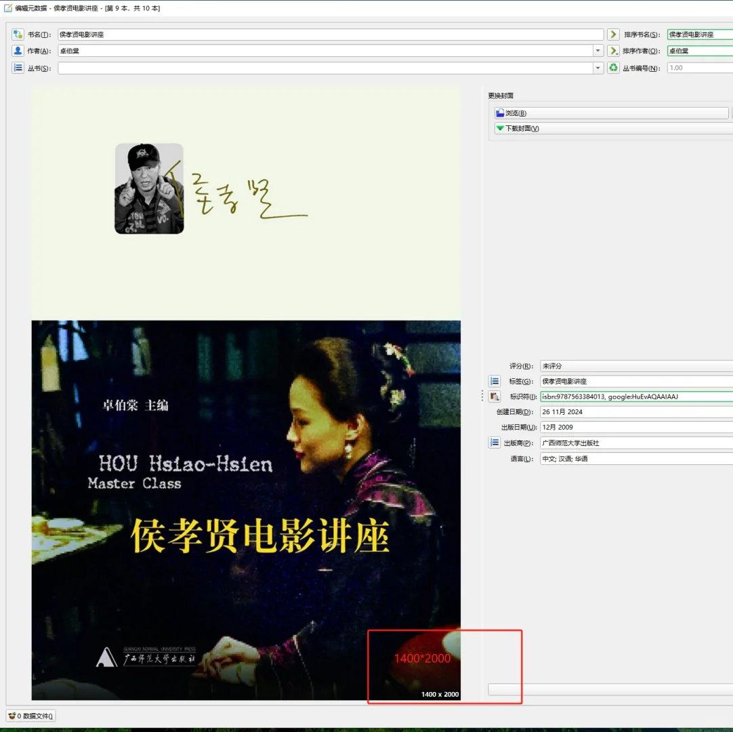Expand the series dropdown arrow
Screen dimensions: 733x732
(x=598, y=68)
